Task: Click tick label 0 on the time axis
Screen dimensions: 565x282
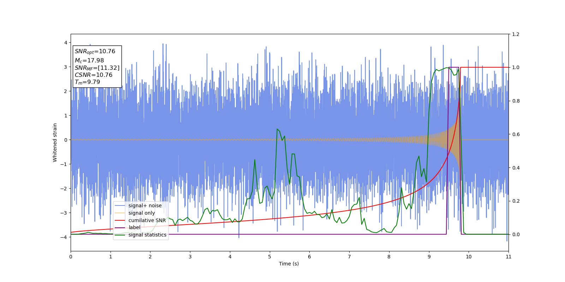Action: coord(71,257)
